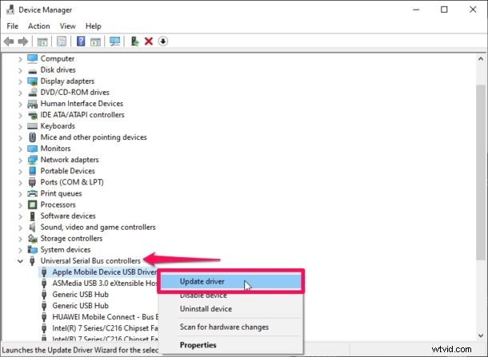Click the Keyboards category icon
The height and width of the screenshot is (357, 488).
32,126
